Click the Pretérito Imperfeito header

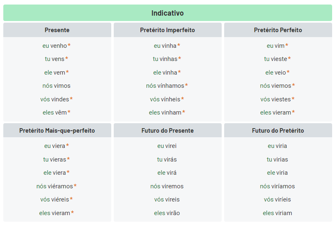(167, 30)
